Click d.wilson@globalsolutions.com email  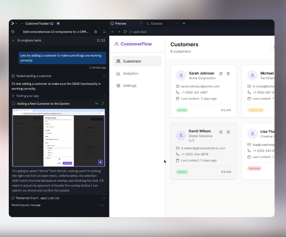coord(203,148)
